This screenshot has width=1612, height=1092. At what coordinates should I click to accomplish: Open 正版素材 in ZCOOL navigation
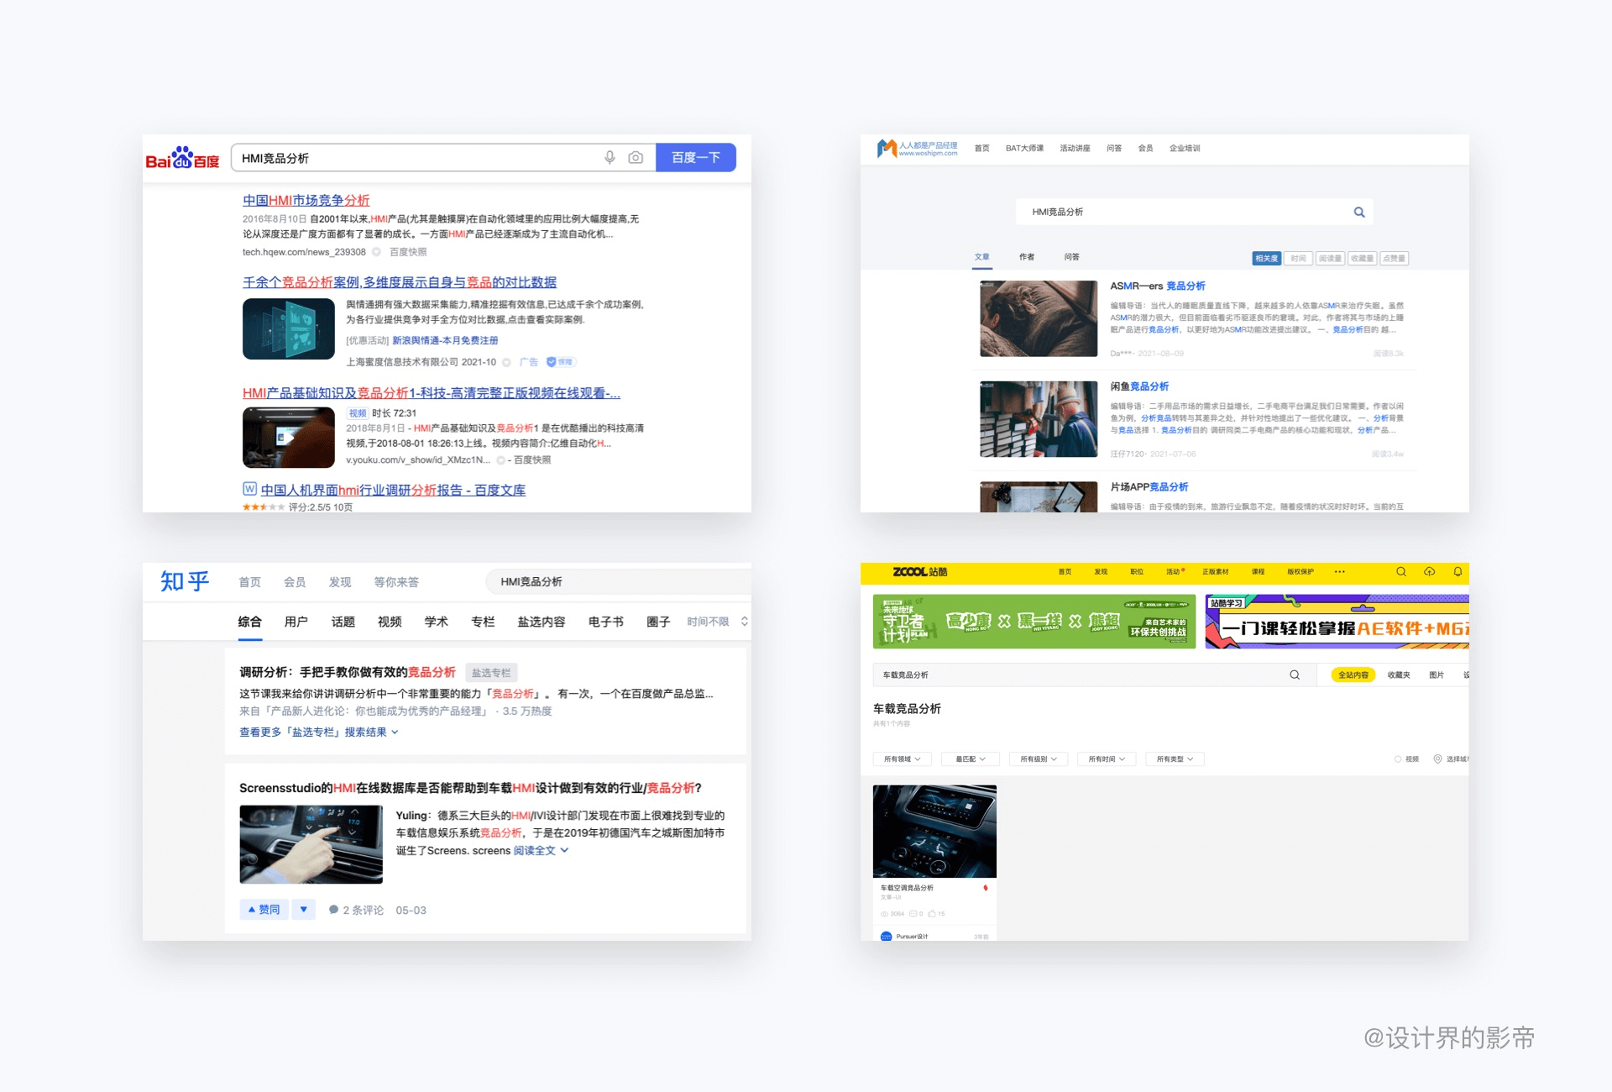coord(1215,572)
